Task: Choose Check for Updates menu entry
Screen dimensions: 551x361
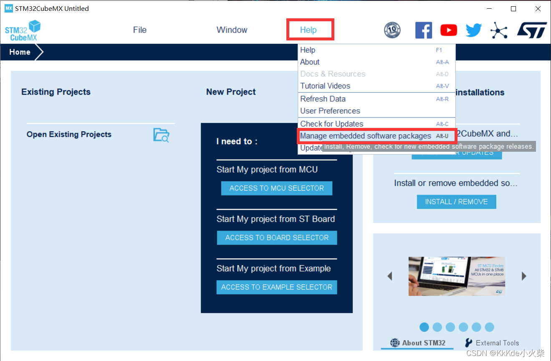Action: [377, 124]
